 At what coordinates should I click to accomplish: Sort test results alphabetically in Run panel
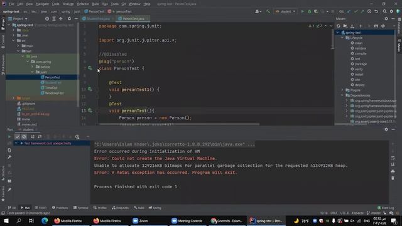[33, 137]
